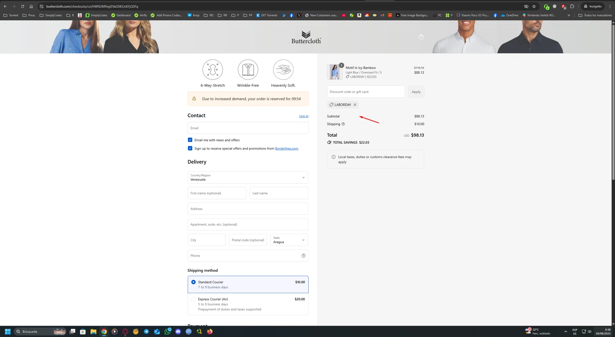
Task: Click the First name (optional) field
Action: coord(217,193)
